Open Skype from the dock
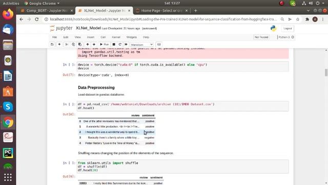 pos(8,106)
